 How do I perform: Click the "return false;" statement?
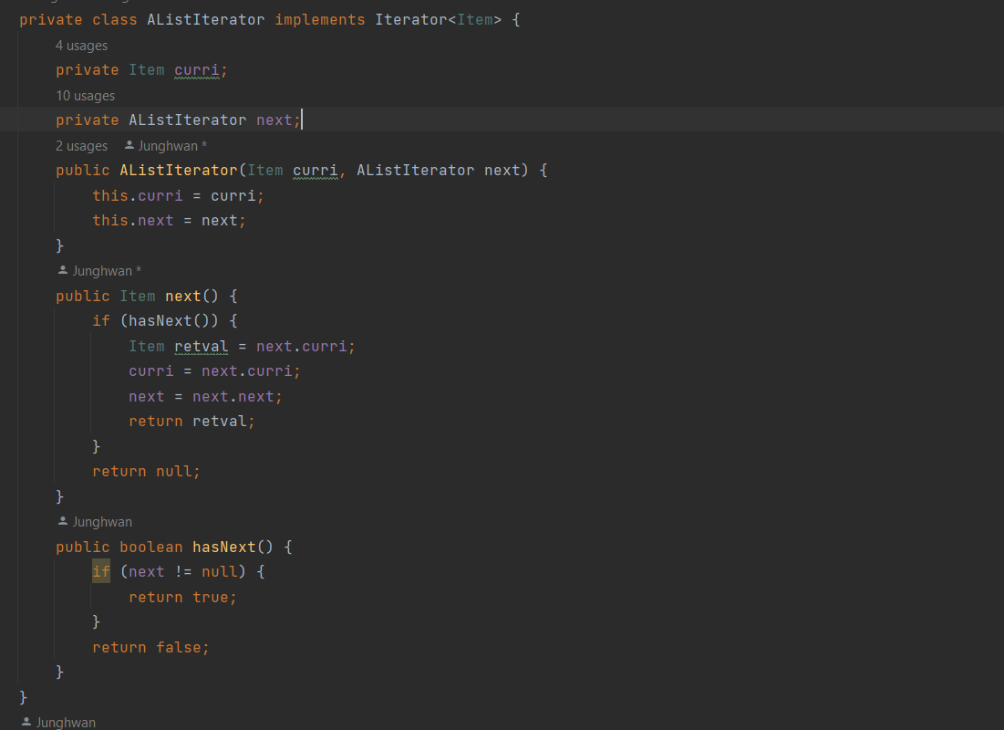[150, 647]
